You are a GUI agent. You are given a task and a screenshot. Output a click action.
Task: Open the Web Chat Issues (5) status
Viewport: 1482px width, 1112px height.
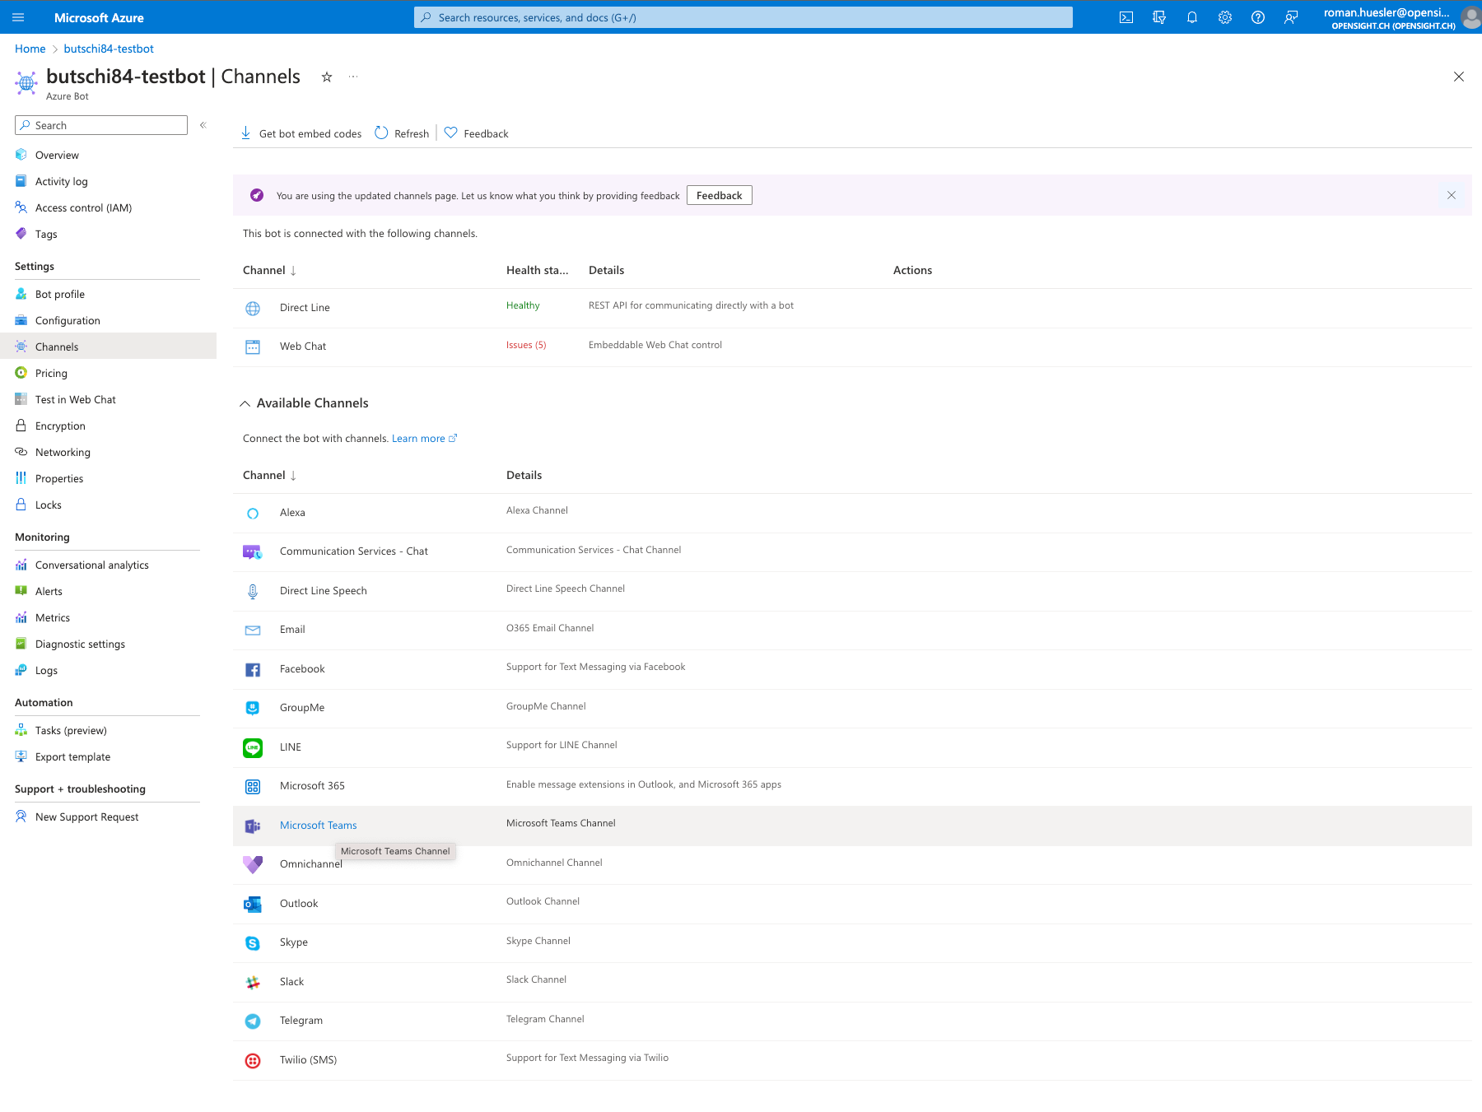click(x=526, y=345)
